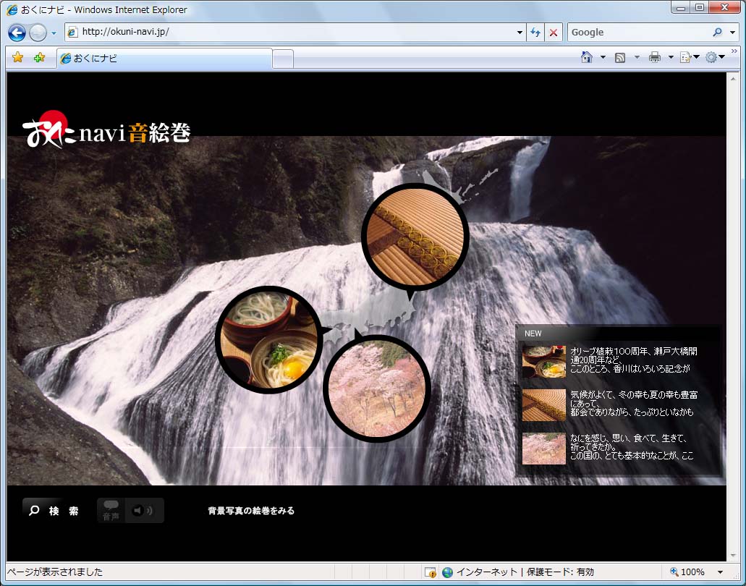Viewport: 746px width, 586px height.
Task: Select the おくにナビ browser tab
Action: click(165, 58)
